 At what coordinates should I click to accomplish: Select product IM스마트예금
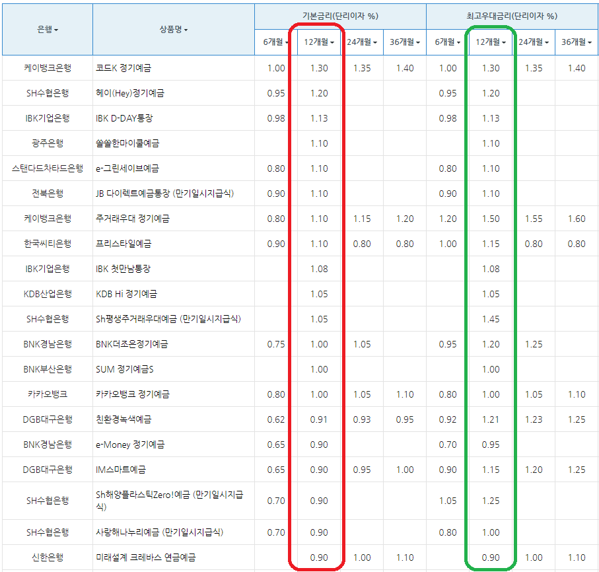[121, 470]
